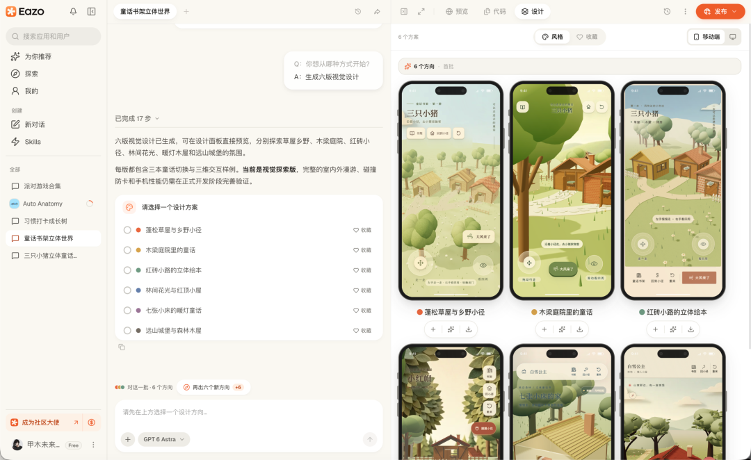Image resolution: width=751 pixels, height=460 pixels.
Task: Open the 发布 publish dropdown
Action: coord(720,12)
